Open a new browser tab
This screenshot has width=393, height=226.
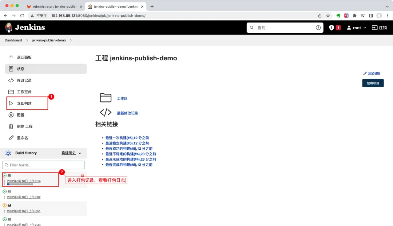click(152, 7)
